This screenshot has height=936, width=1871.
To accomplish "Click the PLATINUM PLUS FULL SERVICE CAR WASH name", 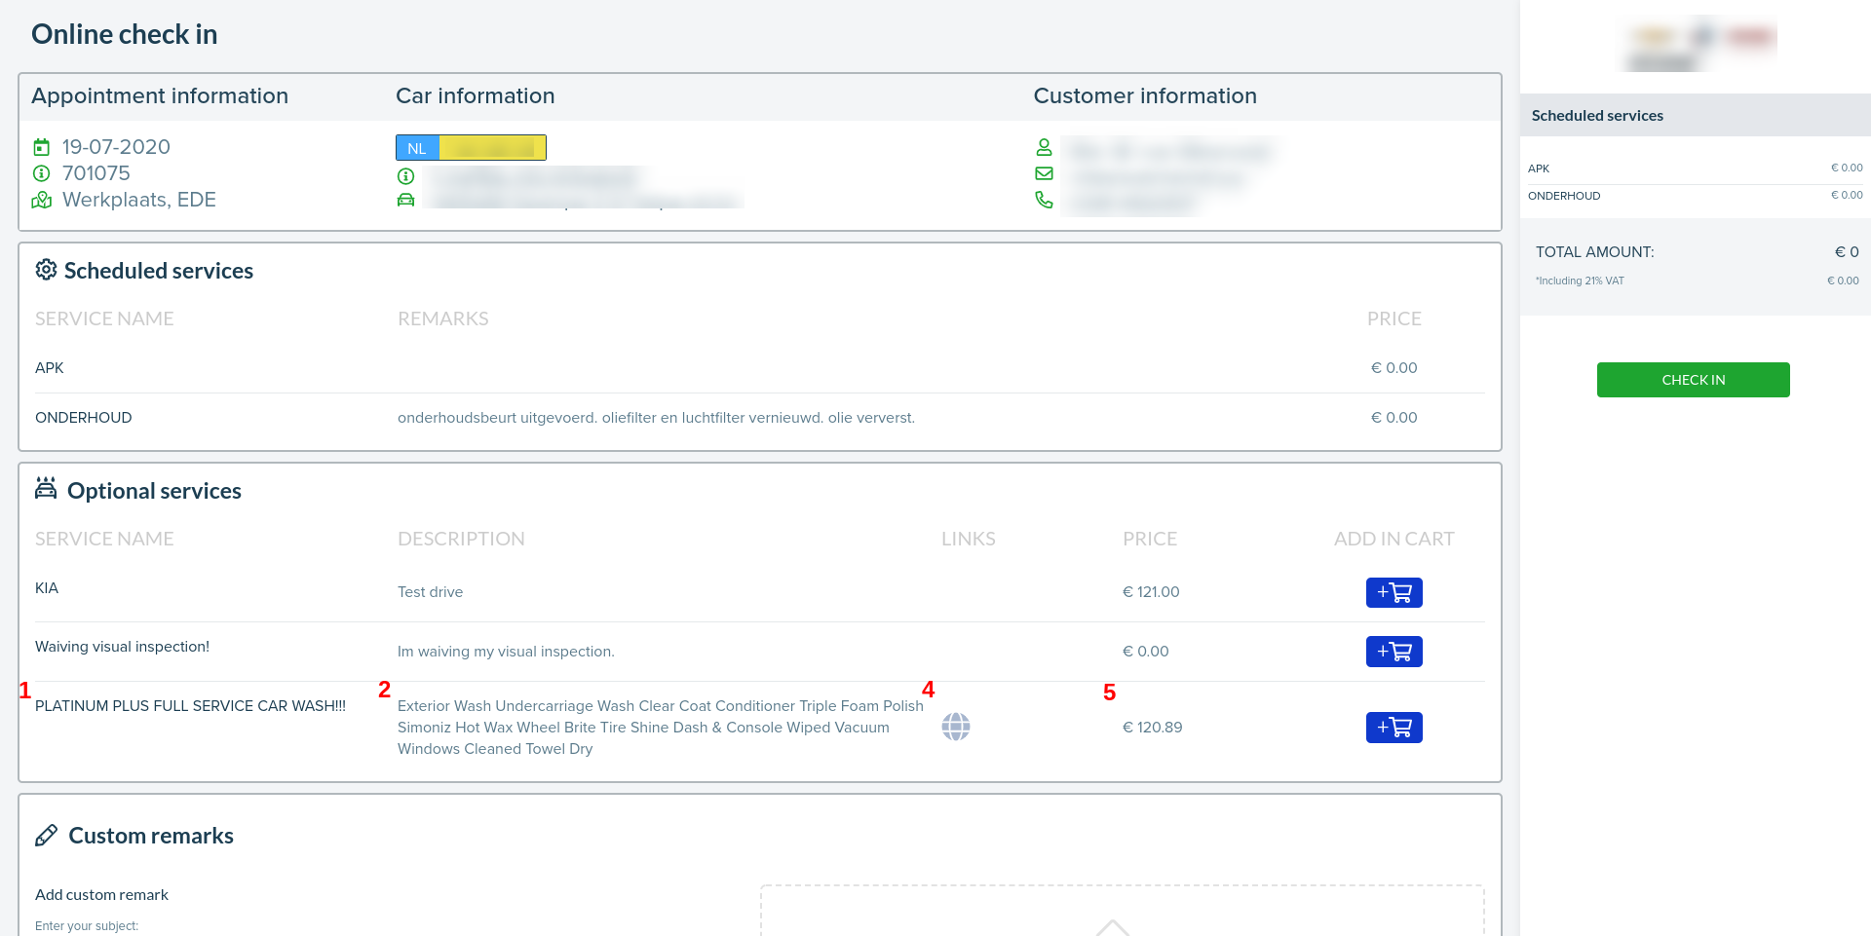I will pyautogui.click(x=190, y=706).
